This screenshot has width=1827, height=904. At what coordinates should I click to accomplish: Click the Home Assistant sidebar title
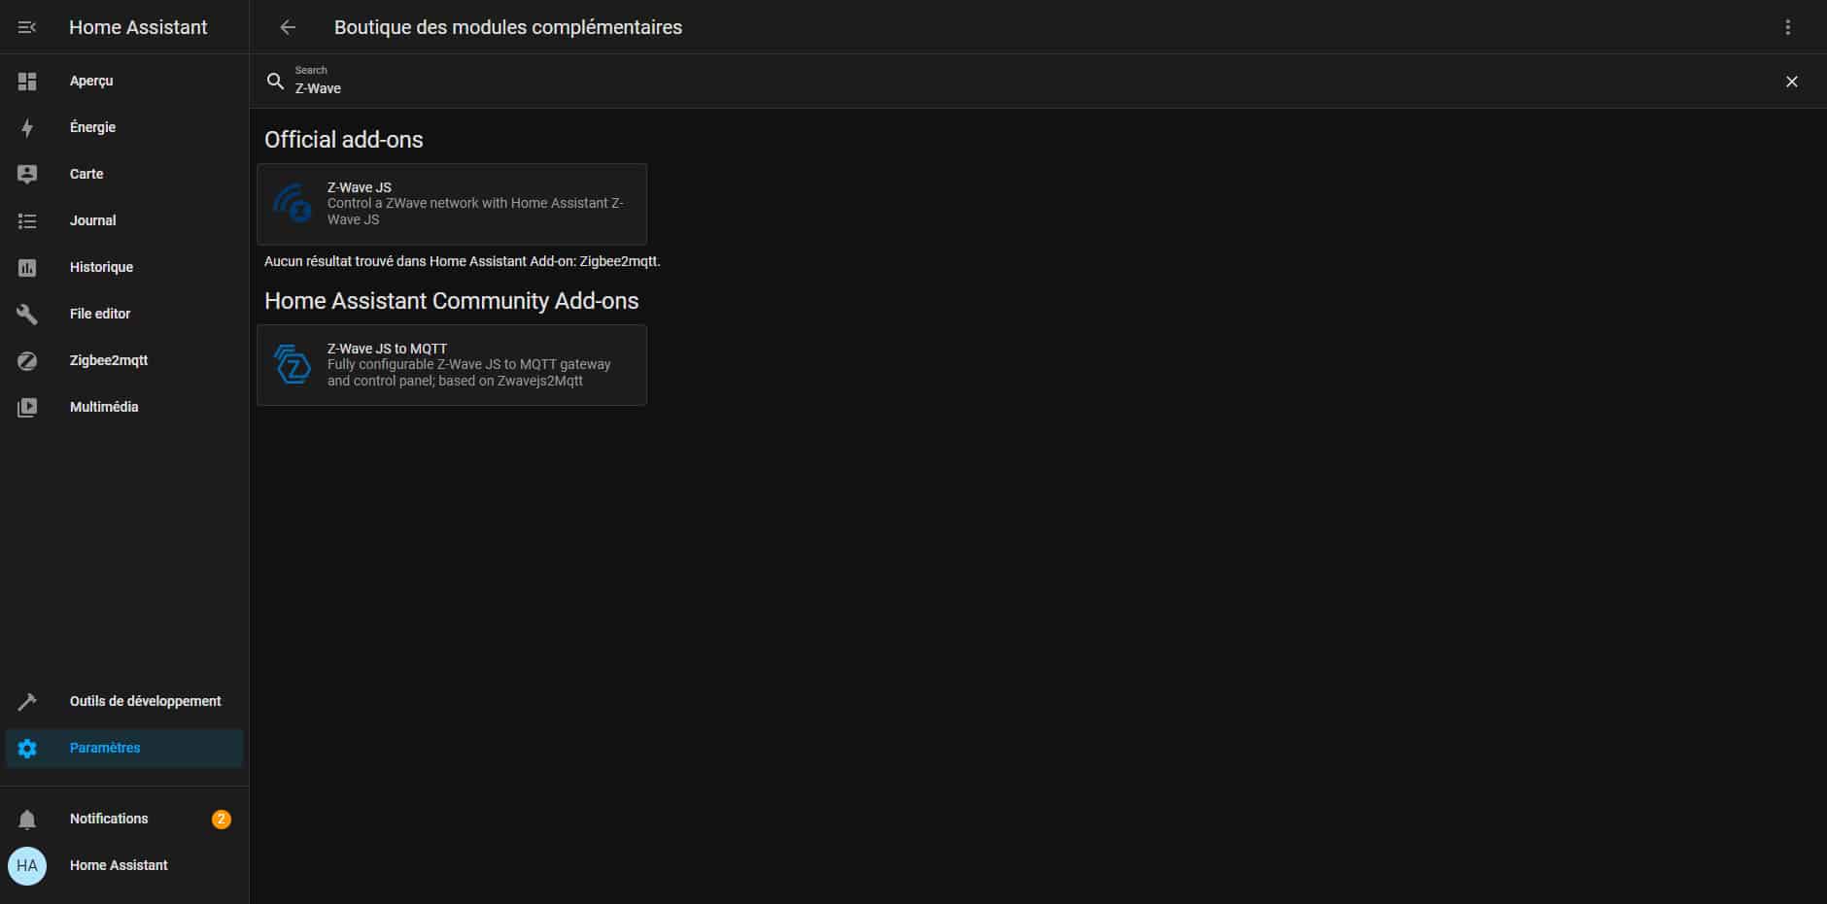(x=138, y=27)
